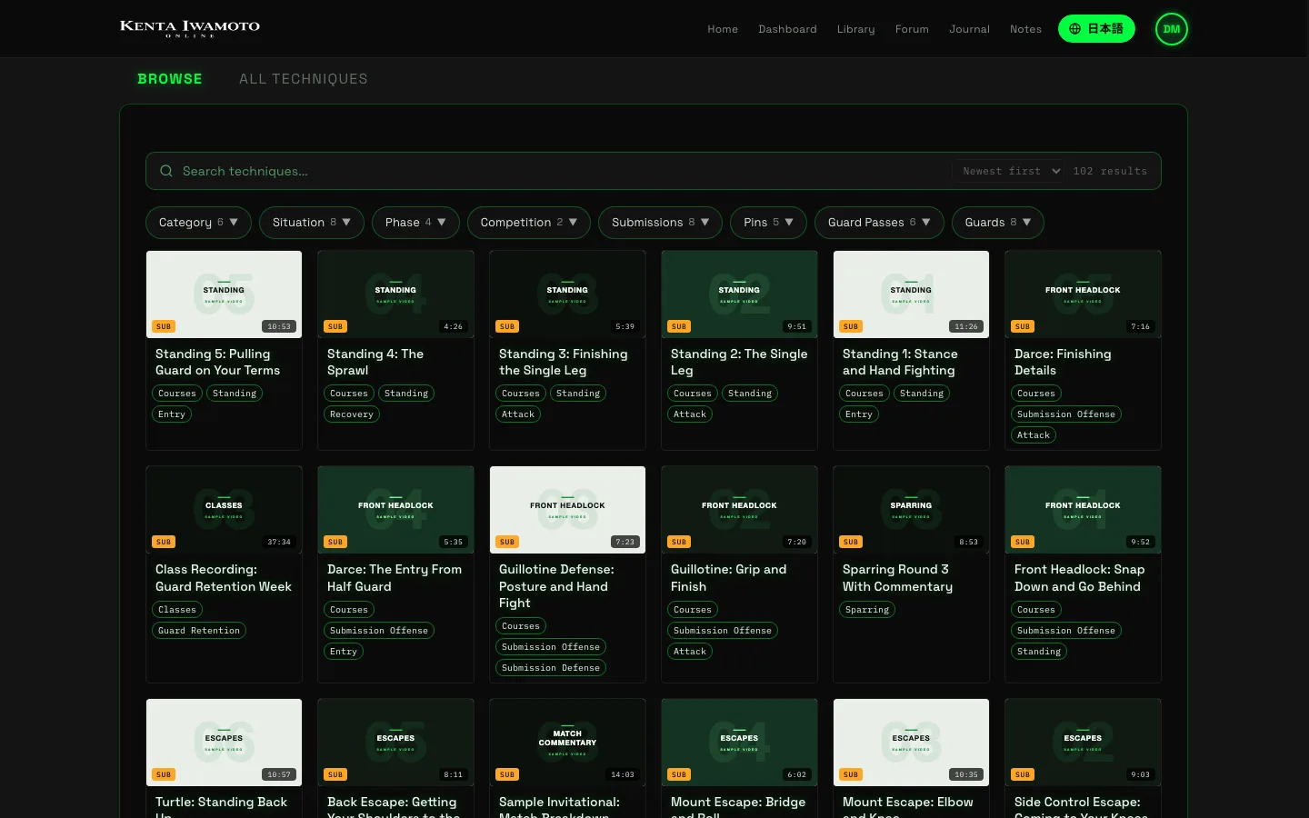The image size is (1309, 818).
Task: Open the Phase filter dropdown
Action: pyautogui.click(x=415, y=223)
